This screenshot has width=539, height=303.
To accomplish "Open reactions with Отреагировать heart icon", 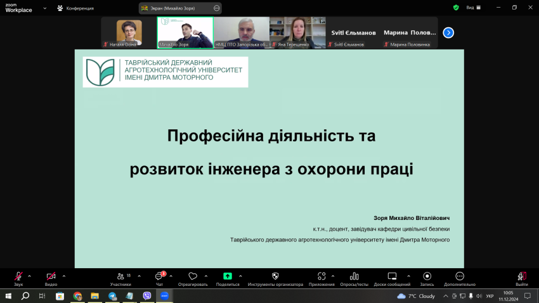I will [193, 279].
